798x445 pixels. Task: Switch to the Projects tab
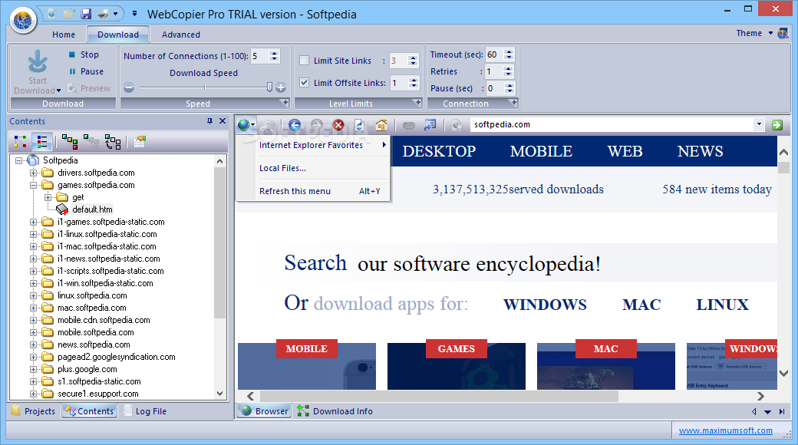(34, 411)
